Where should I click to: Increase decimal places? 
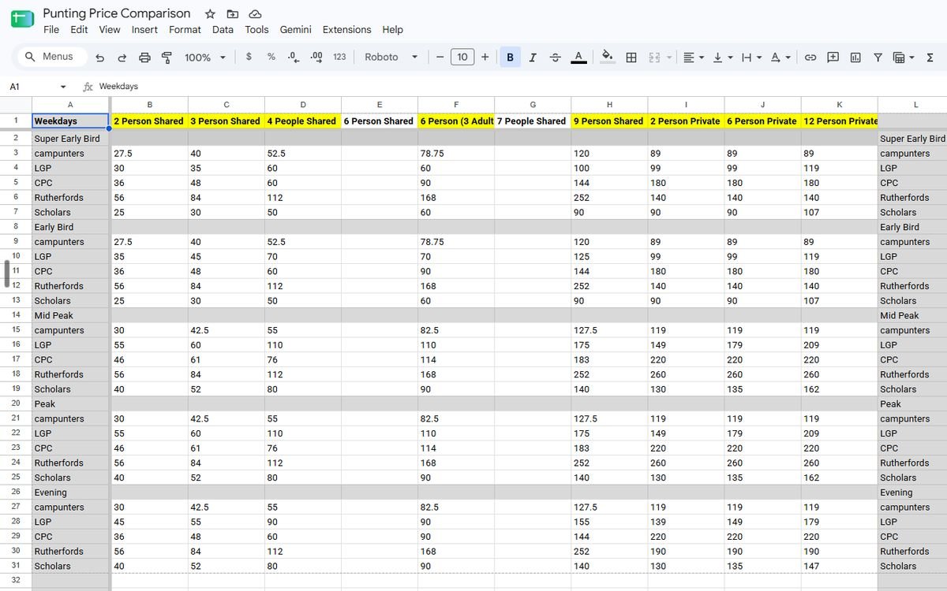coord(316,57)
